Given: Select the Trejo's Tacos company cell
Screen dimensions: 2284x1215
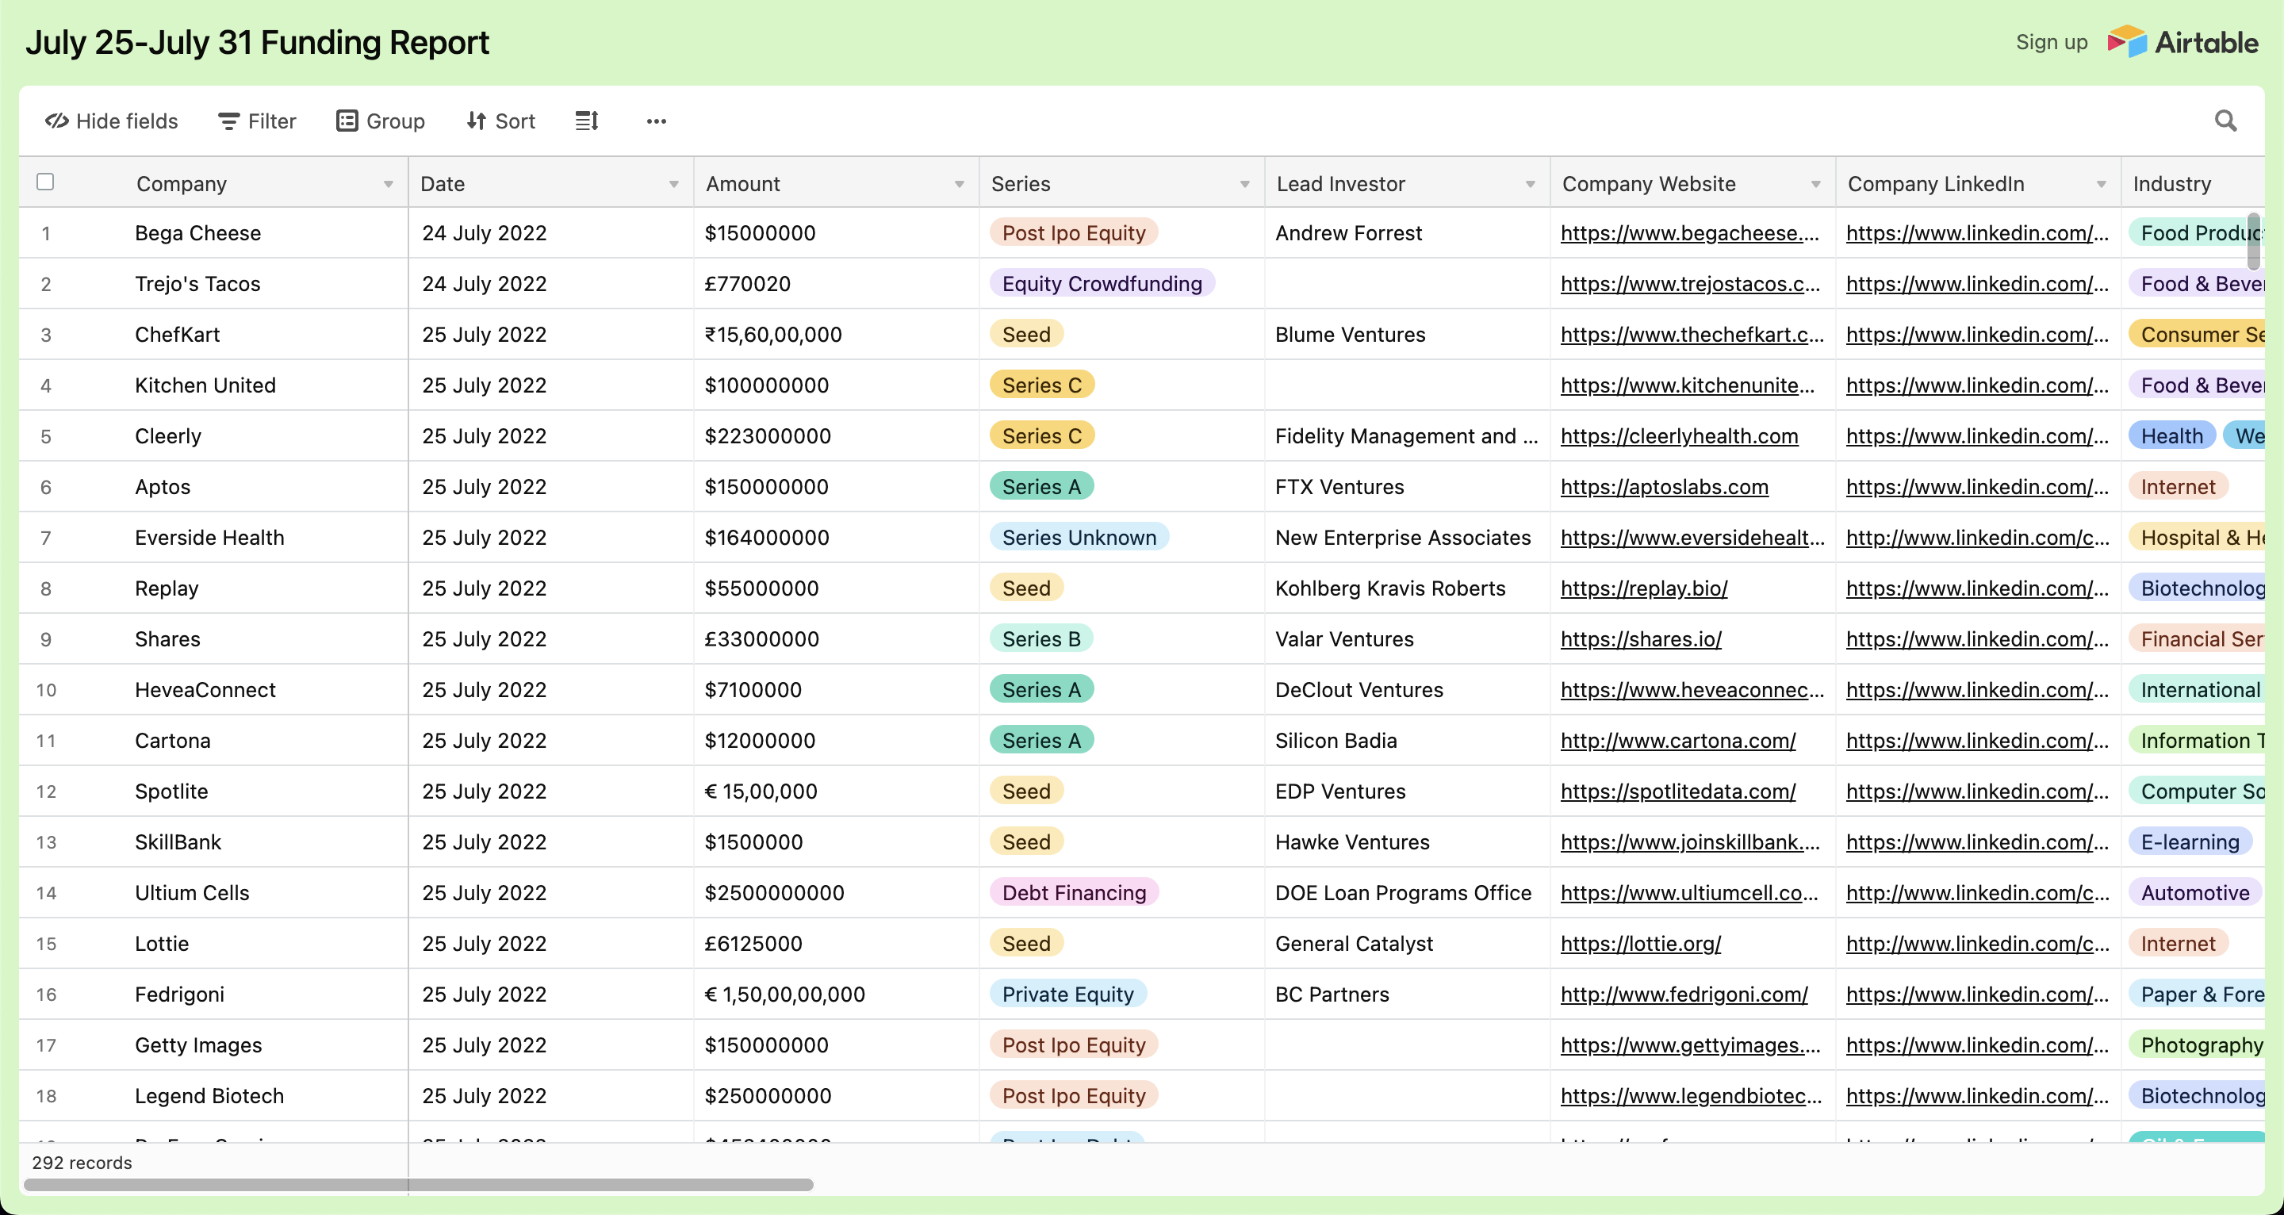Looking at the screenshot, I should 197,284.
